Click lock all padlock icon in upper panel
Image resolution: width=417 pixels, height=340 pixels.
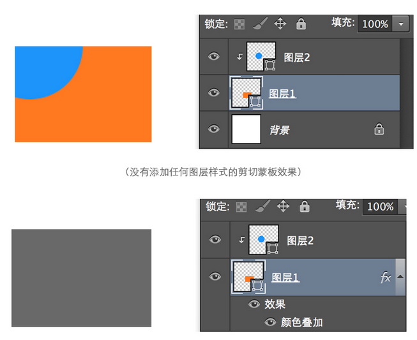[x=301, y=24]
